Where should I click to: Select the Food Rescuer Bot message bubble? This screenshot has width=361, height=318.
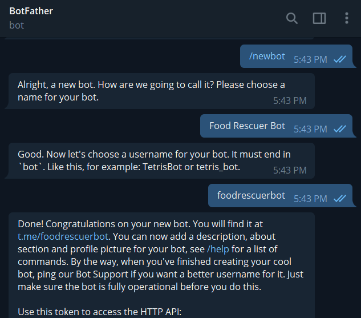[x=276, y=126]
